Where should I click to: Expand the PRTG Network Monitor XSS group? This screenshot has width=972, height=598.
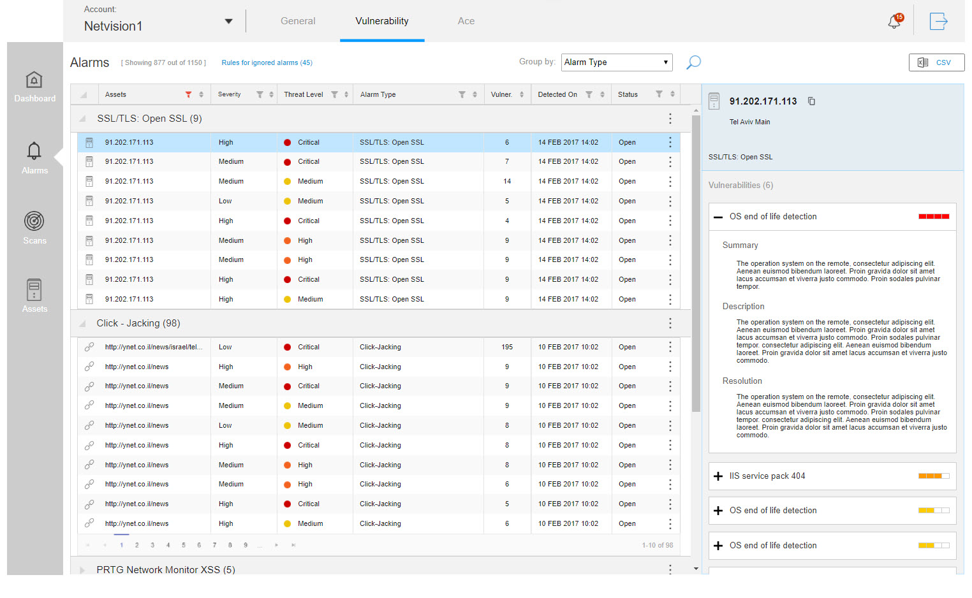82,570
